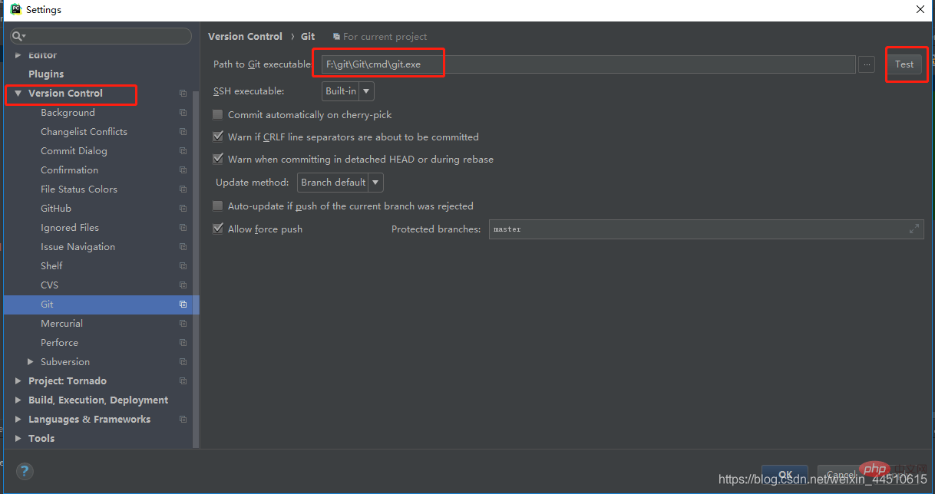This screenshot has width=935, height=494.
Task: Click the project-level icon beside File Status Colors
Action: (183, 189)
